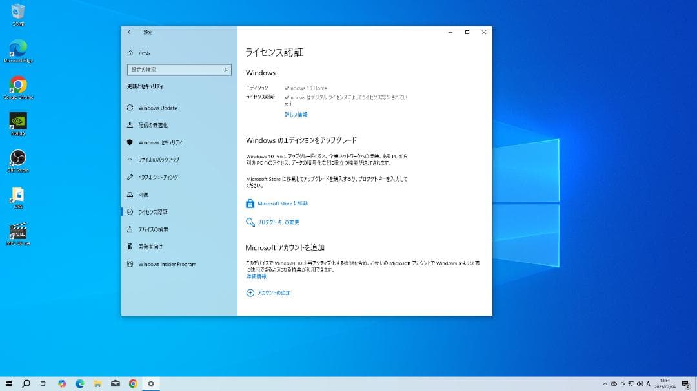Launch Google Chrome from the taskbar
697x391 pixels.
pos(132,383)
